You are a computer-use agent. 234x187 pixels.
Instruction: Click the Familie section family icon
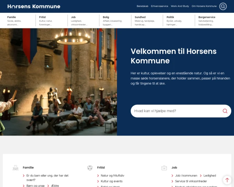[16, 168]
